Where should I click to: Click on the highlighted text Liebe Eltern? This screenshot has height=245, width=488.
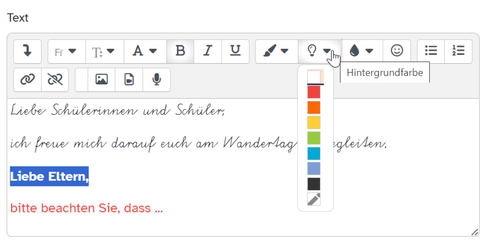[x=49, y=177]
